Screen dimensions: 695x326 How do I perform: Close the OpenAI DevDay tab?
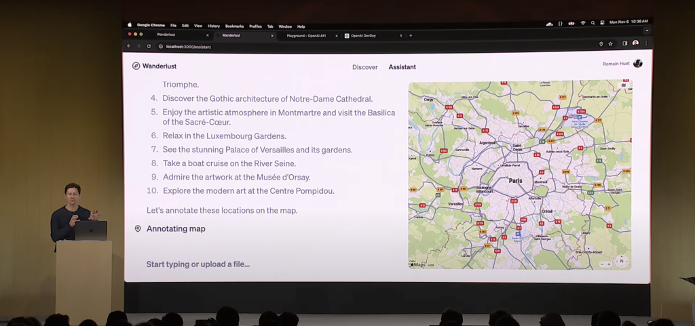401,35
